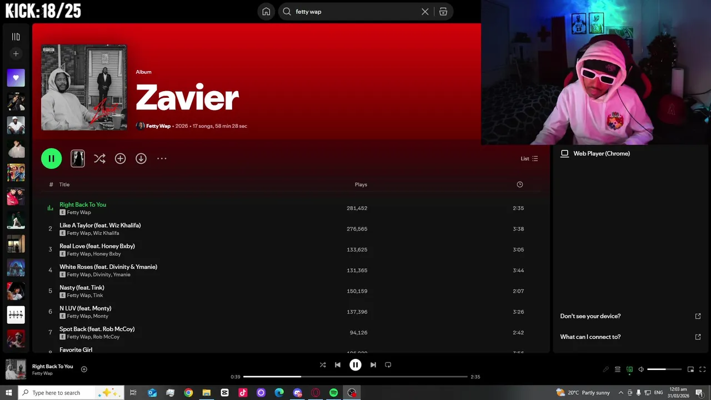Click play count 281,452

(357, 208)
